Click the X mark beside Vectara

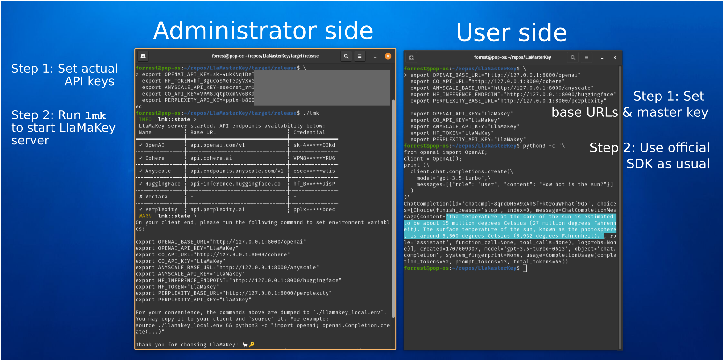tap(141, 197)
